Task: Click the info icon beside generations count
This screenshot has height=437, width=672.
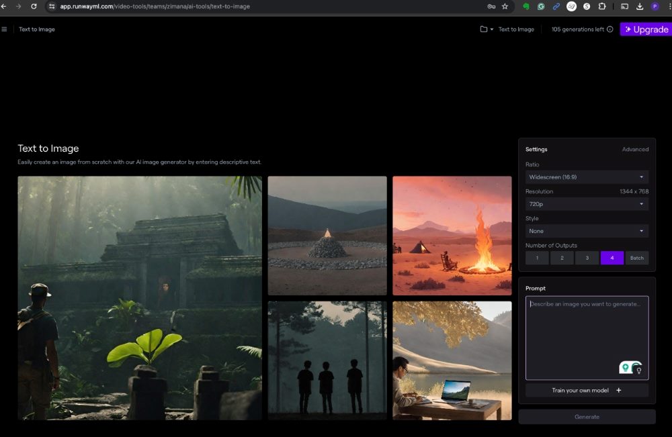Action: tap(610, 29)
